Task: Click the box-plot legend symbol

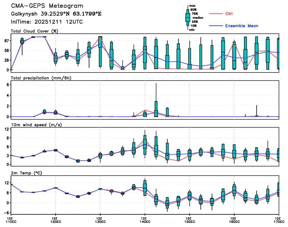Action: [188, 18]
